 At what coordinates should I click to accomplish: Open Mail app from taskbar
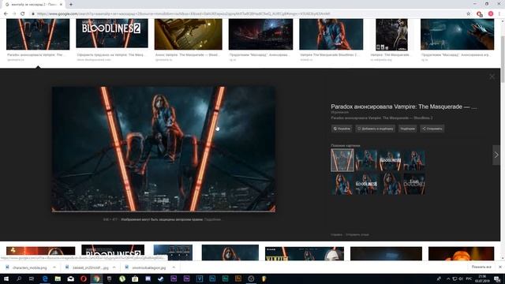(70, 278)
